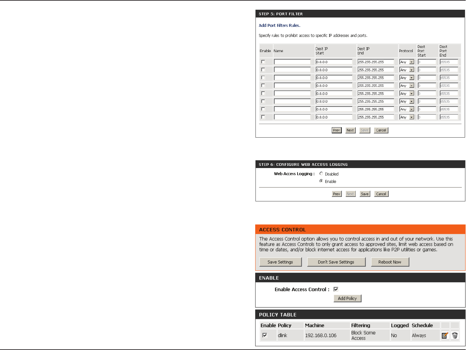
Task: Open Protocol dropdown in sixth filter row
Action: [407, 101]
